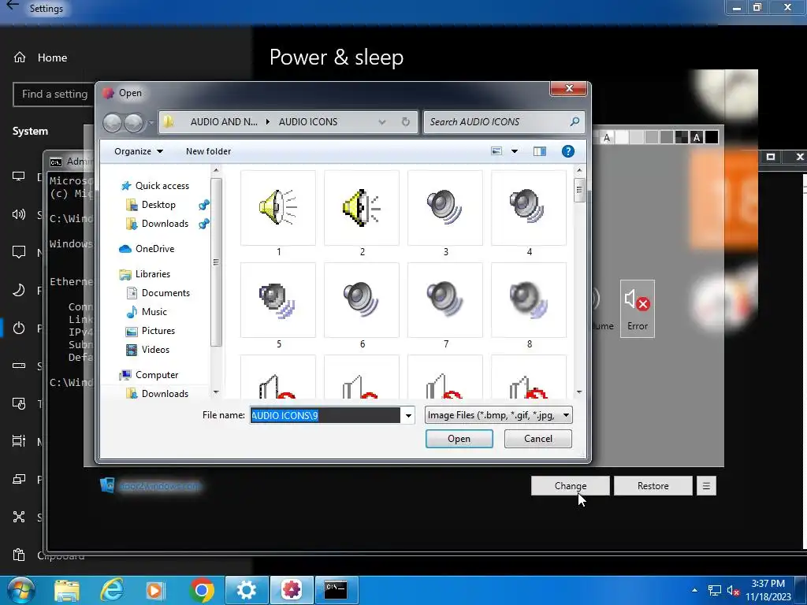Select Quick access in navigation pane

[162, 186]
